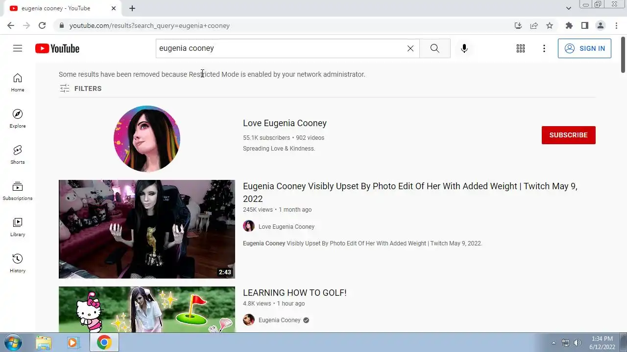The width and height of the screenshot is (627, 352).
Task: Open LEARNING HOW TO GOLF! video title
Action: 294,293
